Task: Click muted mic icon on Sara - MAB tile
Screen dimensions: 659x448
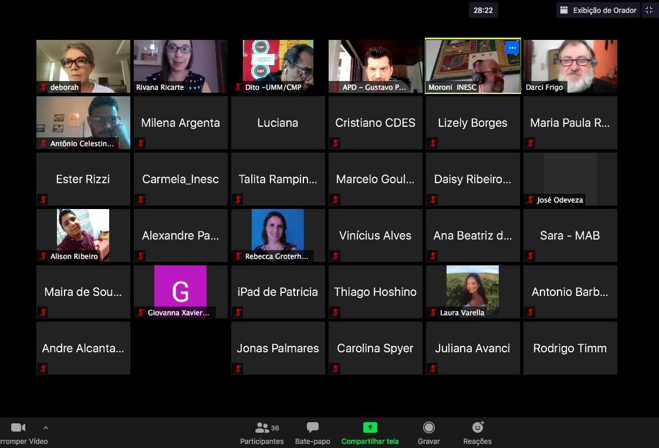Action: pos(530,256)
